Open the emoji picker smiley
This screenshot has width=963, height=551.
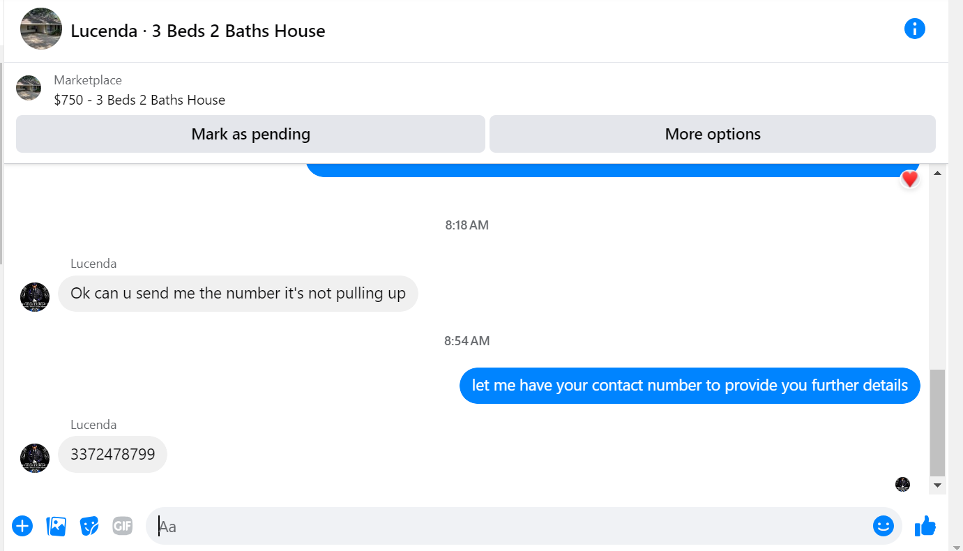pyautogui.click(x=883, y=526)
